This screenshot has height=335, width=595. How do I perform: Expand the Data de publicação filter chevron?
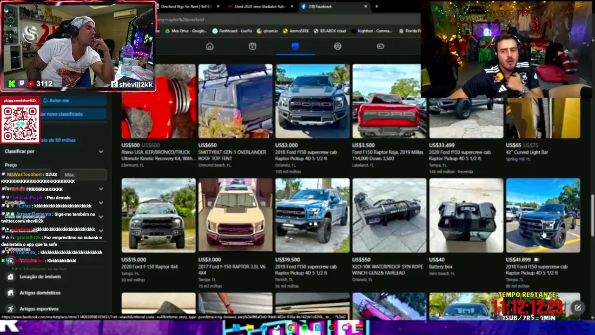tap(101, 217)
